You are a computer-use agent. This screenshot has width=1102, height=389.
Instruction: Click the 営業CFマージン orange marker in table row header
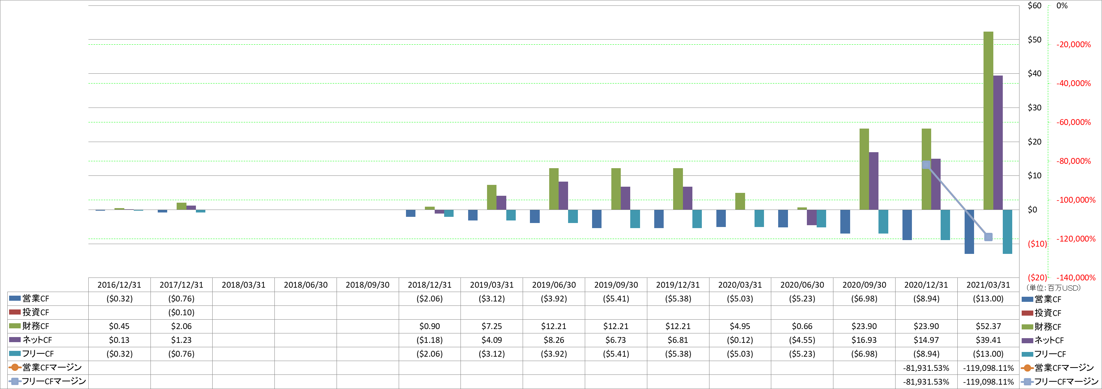click(x=15, y=367)
